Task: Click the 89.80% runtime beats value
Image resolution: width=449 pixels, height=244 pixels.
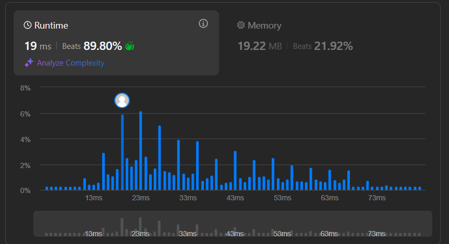Action: [x=103, y=46]
